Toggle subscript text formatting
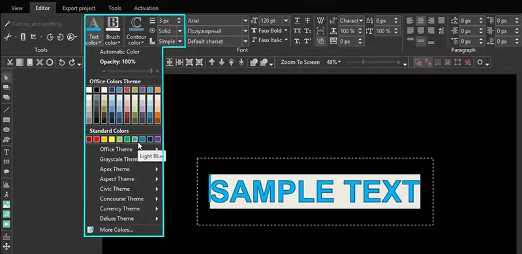The height and width of the screenshot is (254, 522). (x=297, y=41)
